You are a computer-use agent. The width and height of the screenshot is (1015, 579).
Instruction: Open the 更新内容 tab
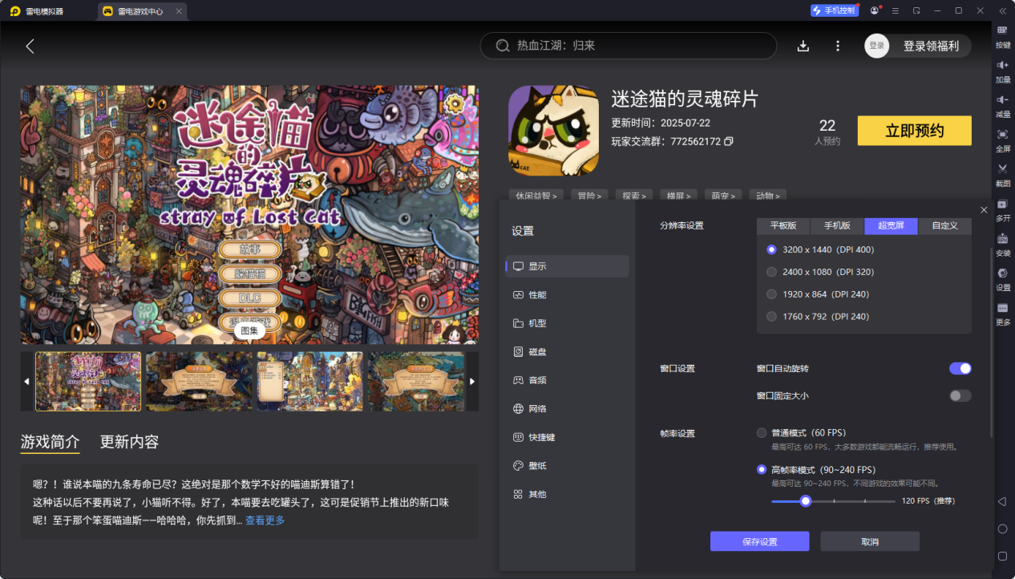click(130, 442)
